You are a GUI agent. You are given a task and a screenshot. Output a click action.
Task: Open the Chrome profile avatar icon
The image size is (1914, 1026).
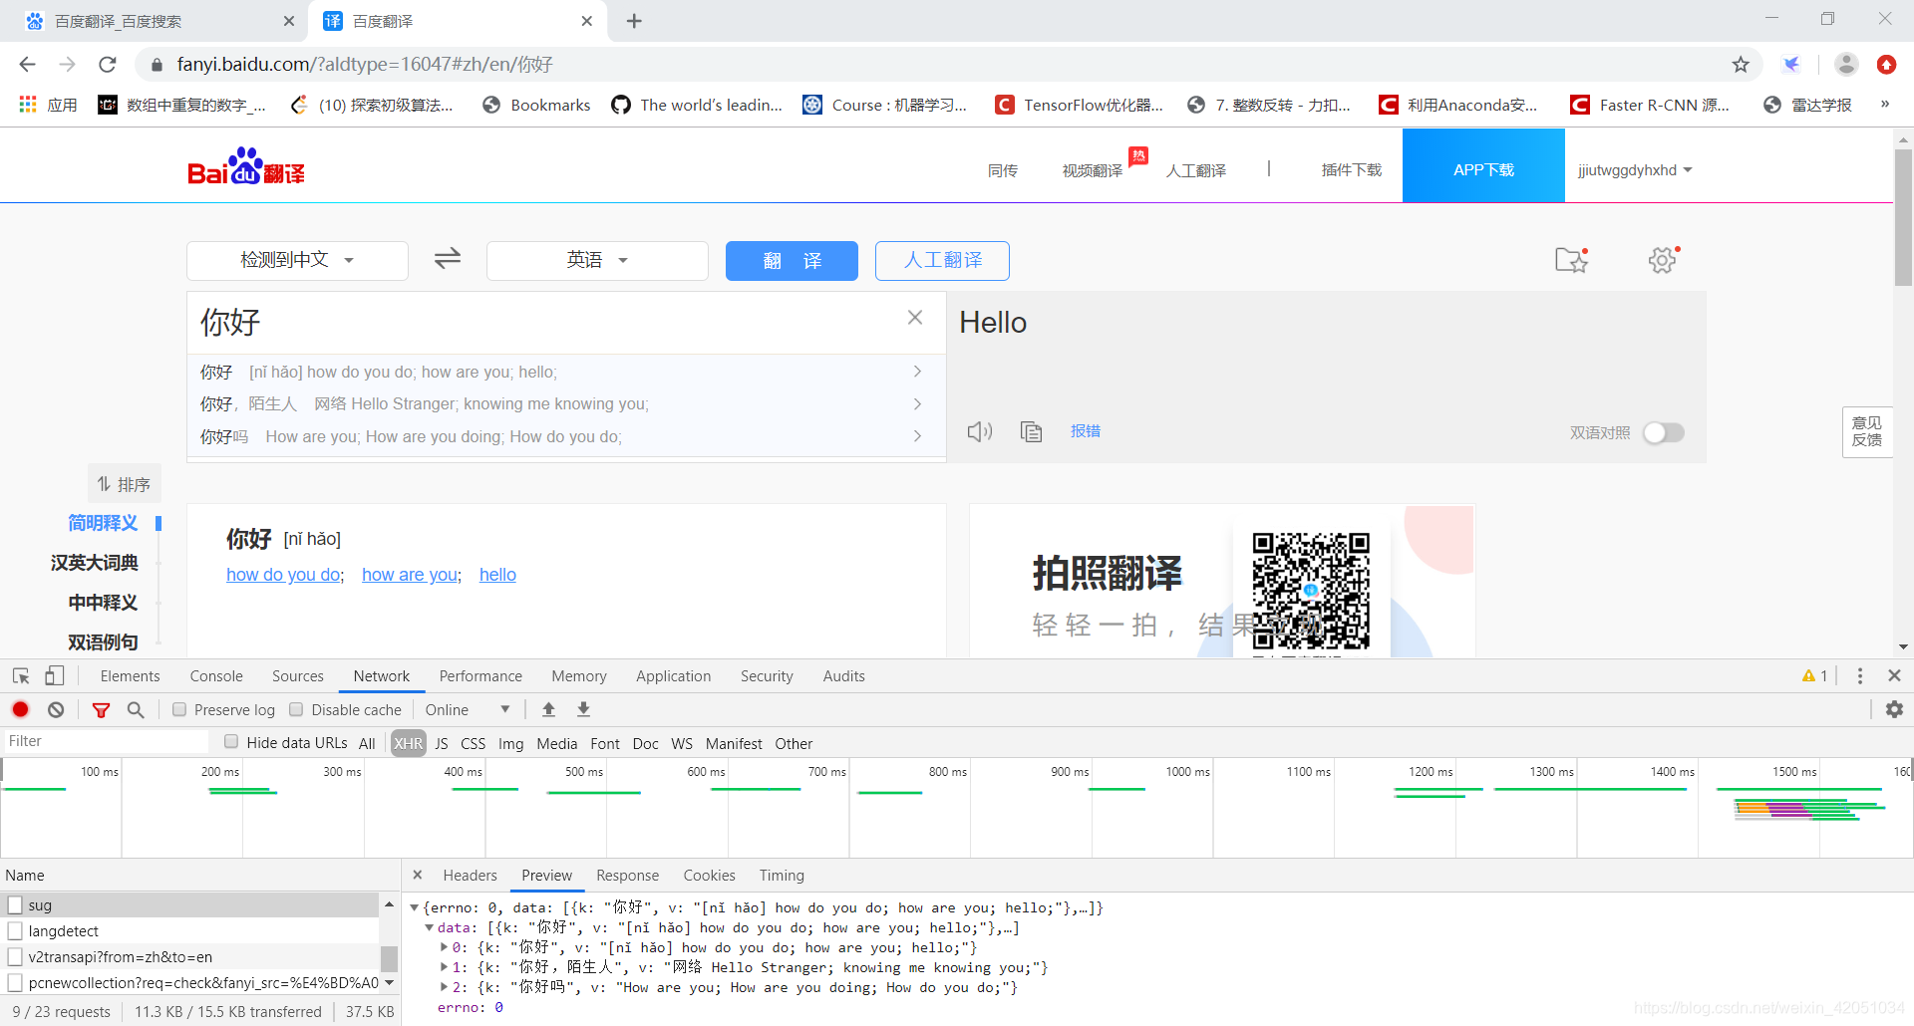(1846, 64)
